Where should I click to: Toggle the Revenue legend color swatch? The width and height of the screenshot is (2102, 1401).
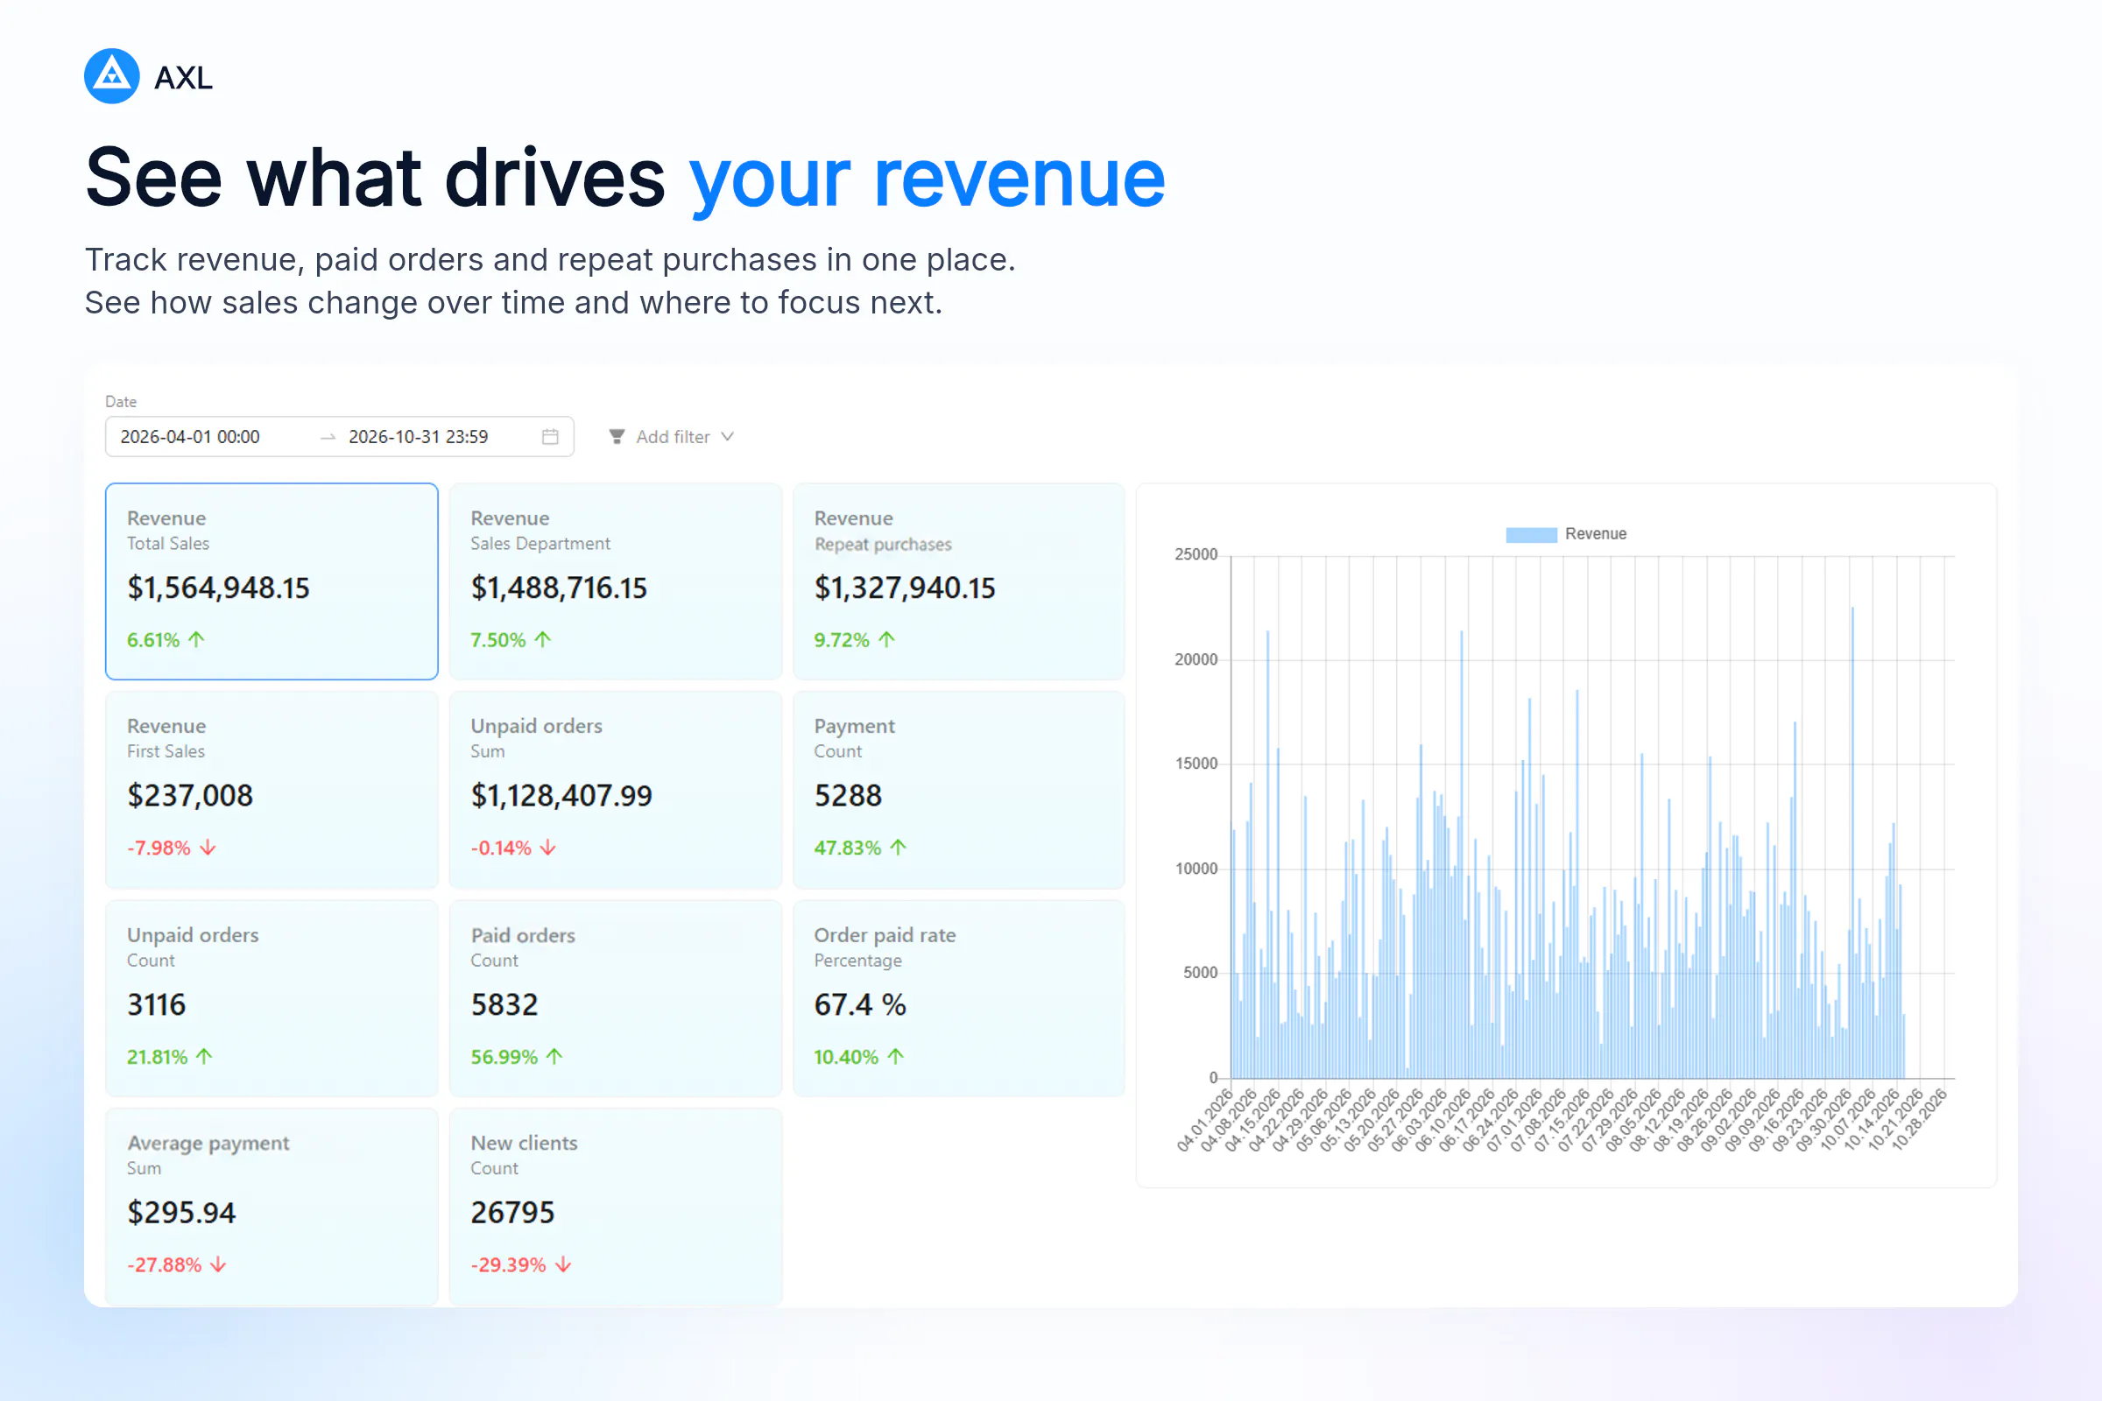[1531, 534]
